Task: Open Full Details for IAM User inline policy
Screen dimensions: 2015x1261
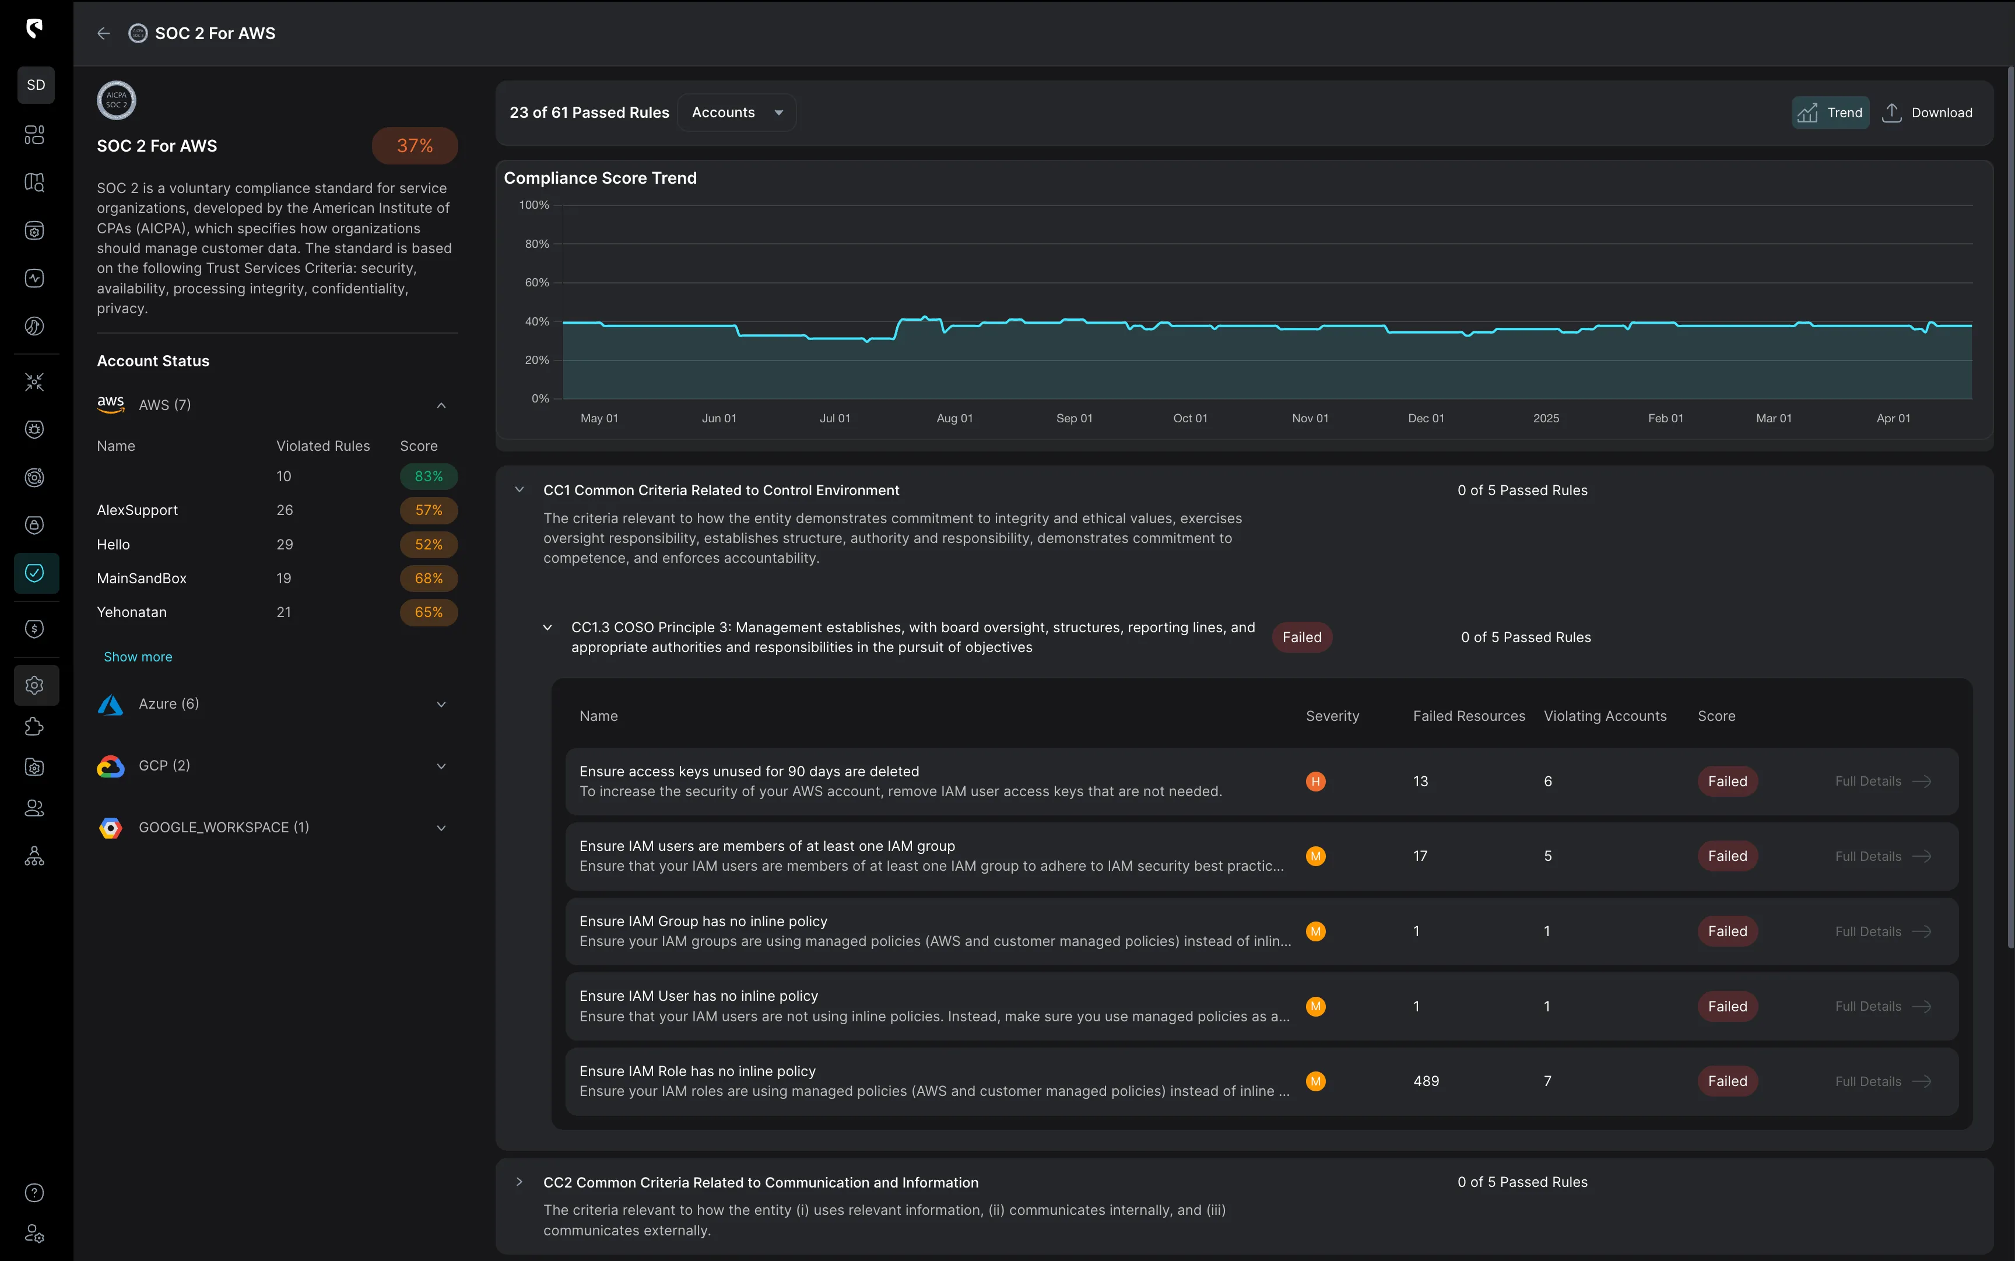Action: 1883,1007
